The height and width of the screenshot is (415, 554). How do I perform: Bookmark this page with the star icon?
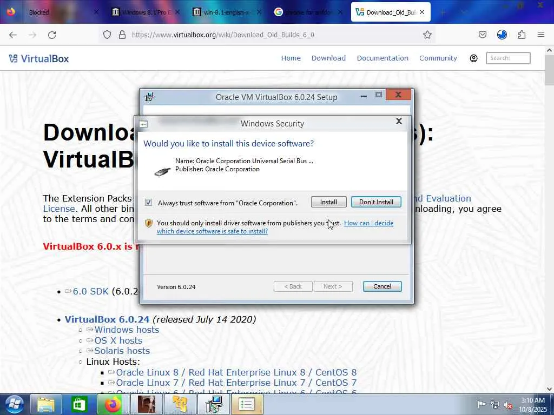coord(427,35)
